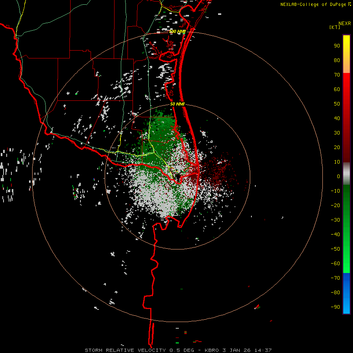353x353 pixels.
Task: Click the KT units label above color scale
Action: (335, 27)
